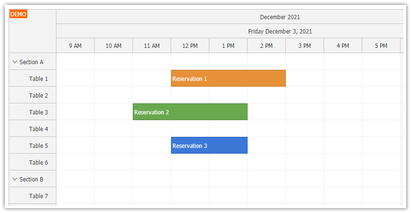The height and width of the screenshot is (213, 411).
Task: Click the orange DEMO badge
Action: (18, 14)
